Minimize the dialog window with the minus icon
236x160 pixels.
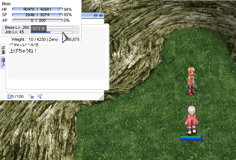point(96,15)
